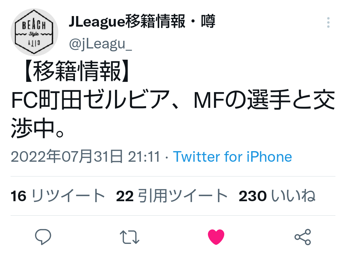Click the 16 retweet count number
The height and width of the screenshot is (258, 346).
19,196
